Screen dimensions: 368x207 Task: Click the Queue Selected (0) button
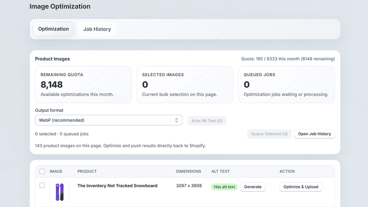tap(269, 134)
